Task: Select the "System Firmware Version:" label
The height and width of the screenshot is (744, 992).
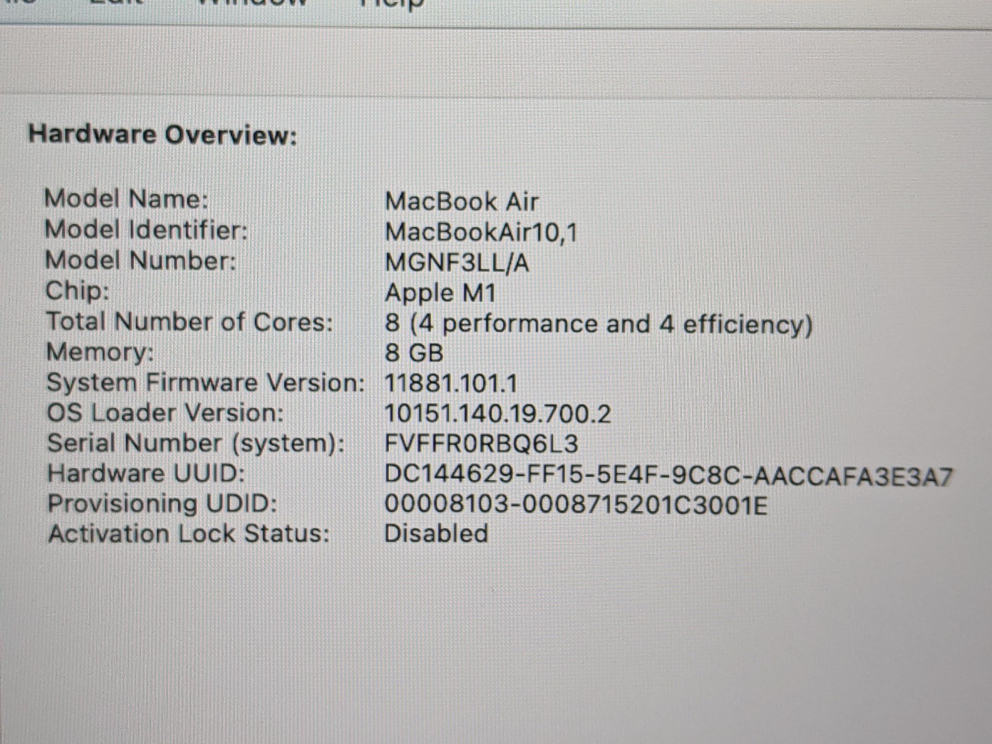Action: (206, 383)
